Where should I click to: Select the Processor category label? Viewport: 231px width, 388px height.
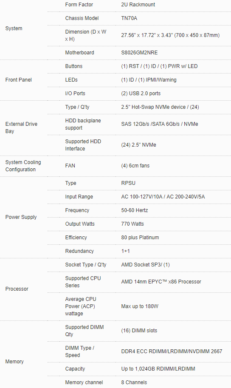[17, 289]
